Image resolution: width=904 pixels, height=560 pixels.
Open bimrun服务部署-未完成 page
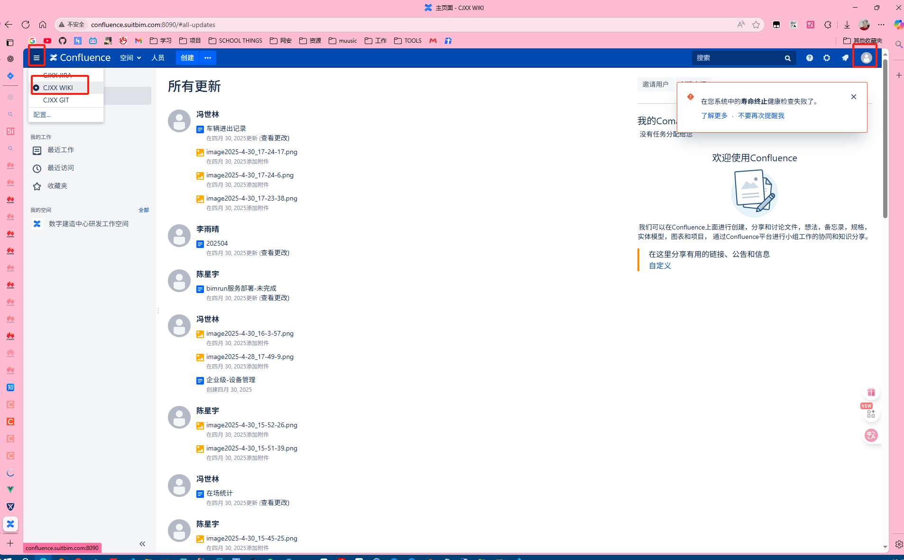(241, 288)
